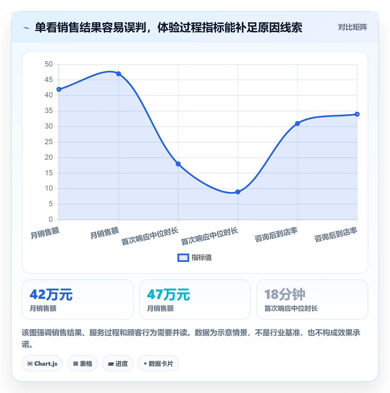The image size is (390, 393).
Task: Click the grid icon in the 表格 chip
Action: (x=75, y=364)
